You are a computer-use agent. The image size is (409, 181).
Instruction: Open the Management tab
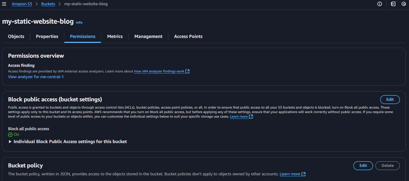coord(148,37)
